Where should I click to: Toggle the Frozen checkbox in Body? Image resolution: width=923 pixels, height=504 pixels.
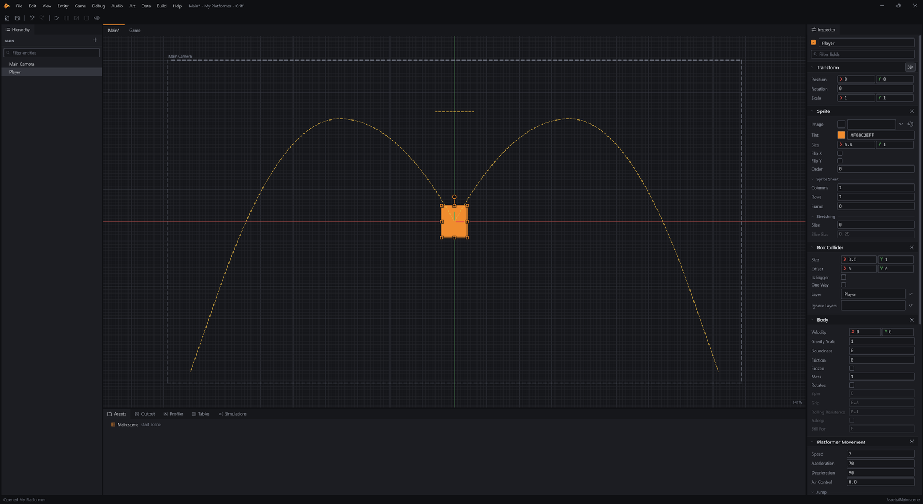click(851, 368)
